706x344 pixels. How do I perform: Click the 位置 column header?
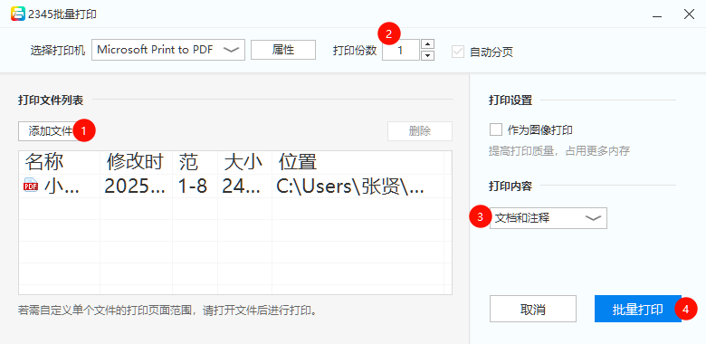coord(358,162)
